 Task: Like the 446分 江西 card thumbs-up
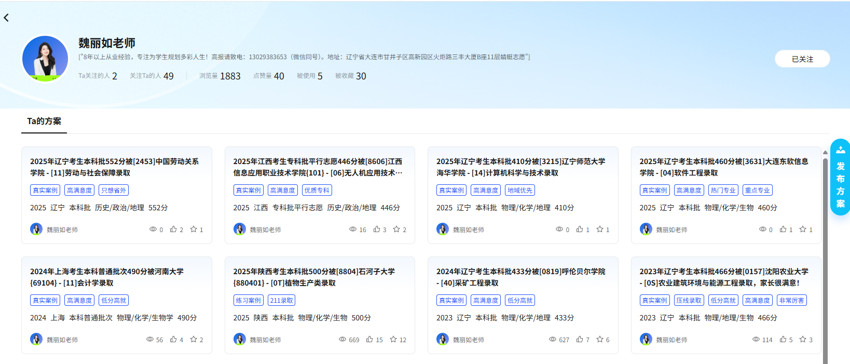click(377, 229)
